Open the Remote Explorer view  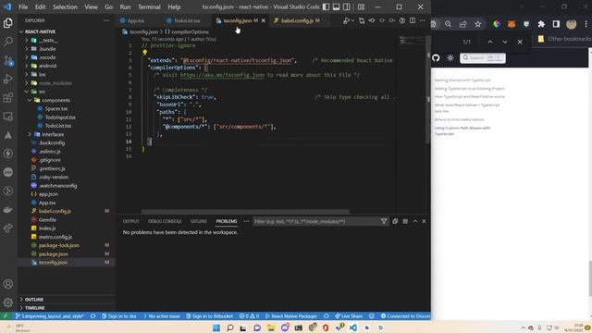click(x=8, y=117)
